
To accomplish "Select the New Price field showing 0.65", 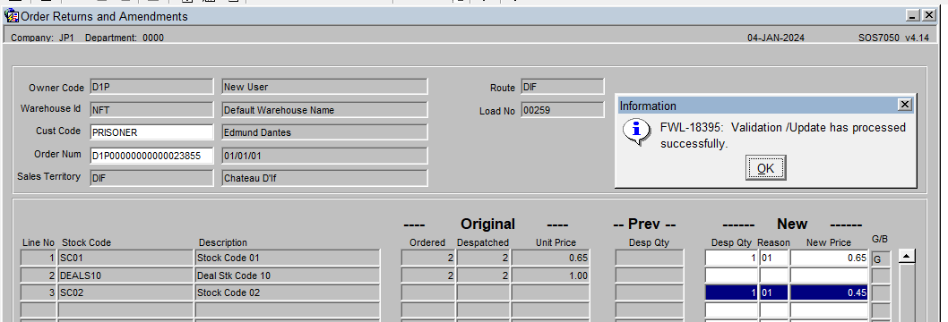I will tap(830, 258).
